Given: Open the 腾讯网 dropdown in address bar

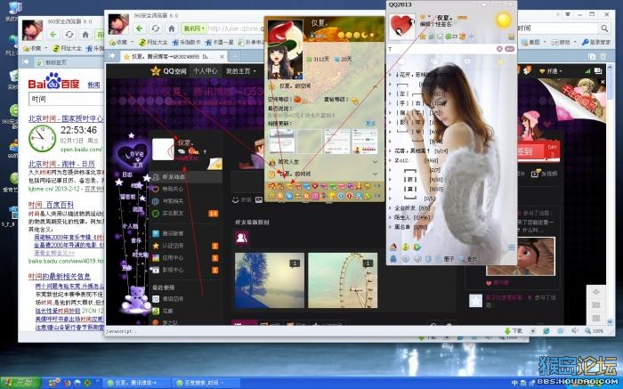Looking at the screenshot, I should point(194,28).
